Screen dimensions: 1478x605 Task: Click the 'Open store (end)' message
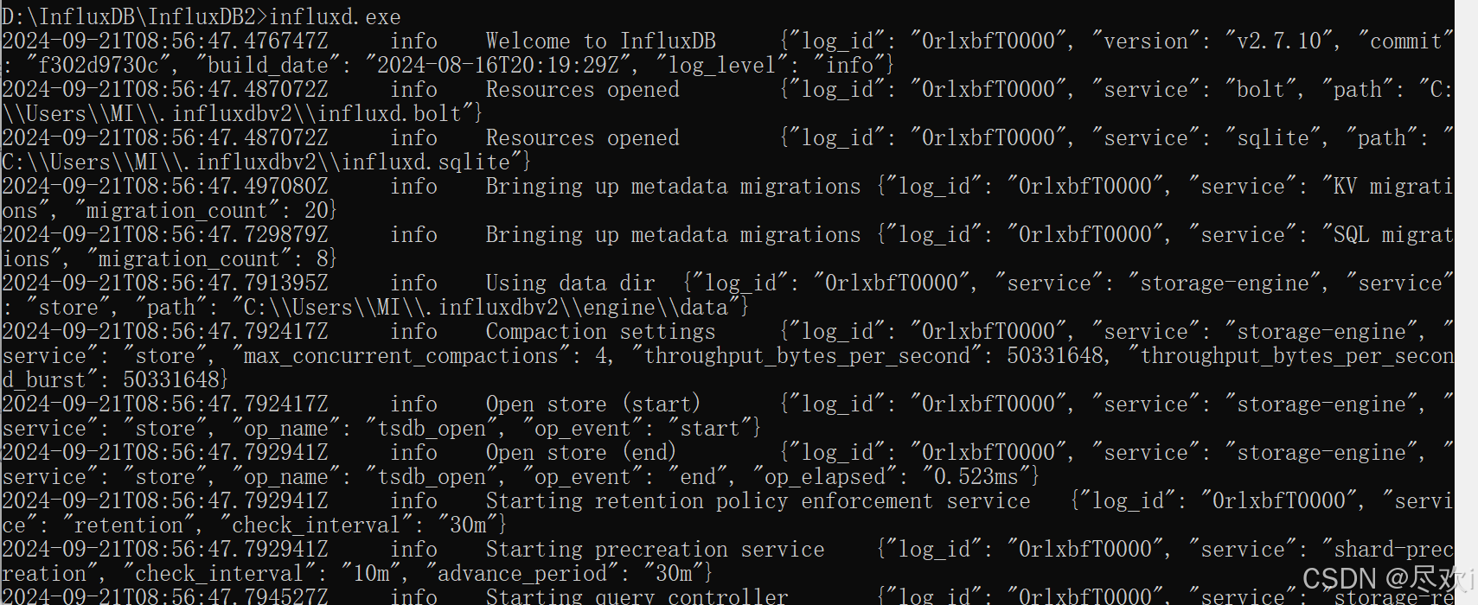click(581, 452)
